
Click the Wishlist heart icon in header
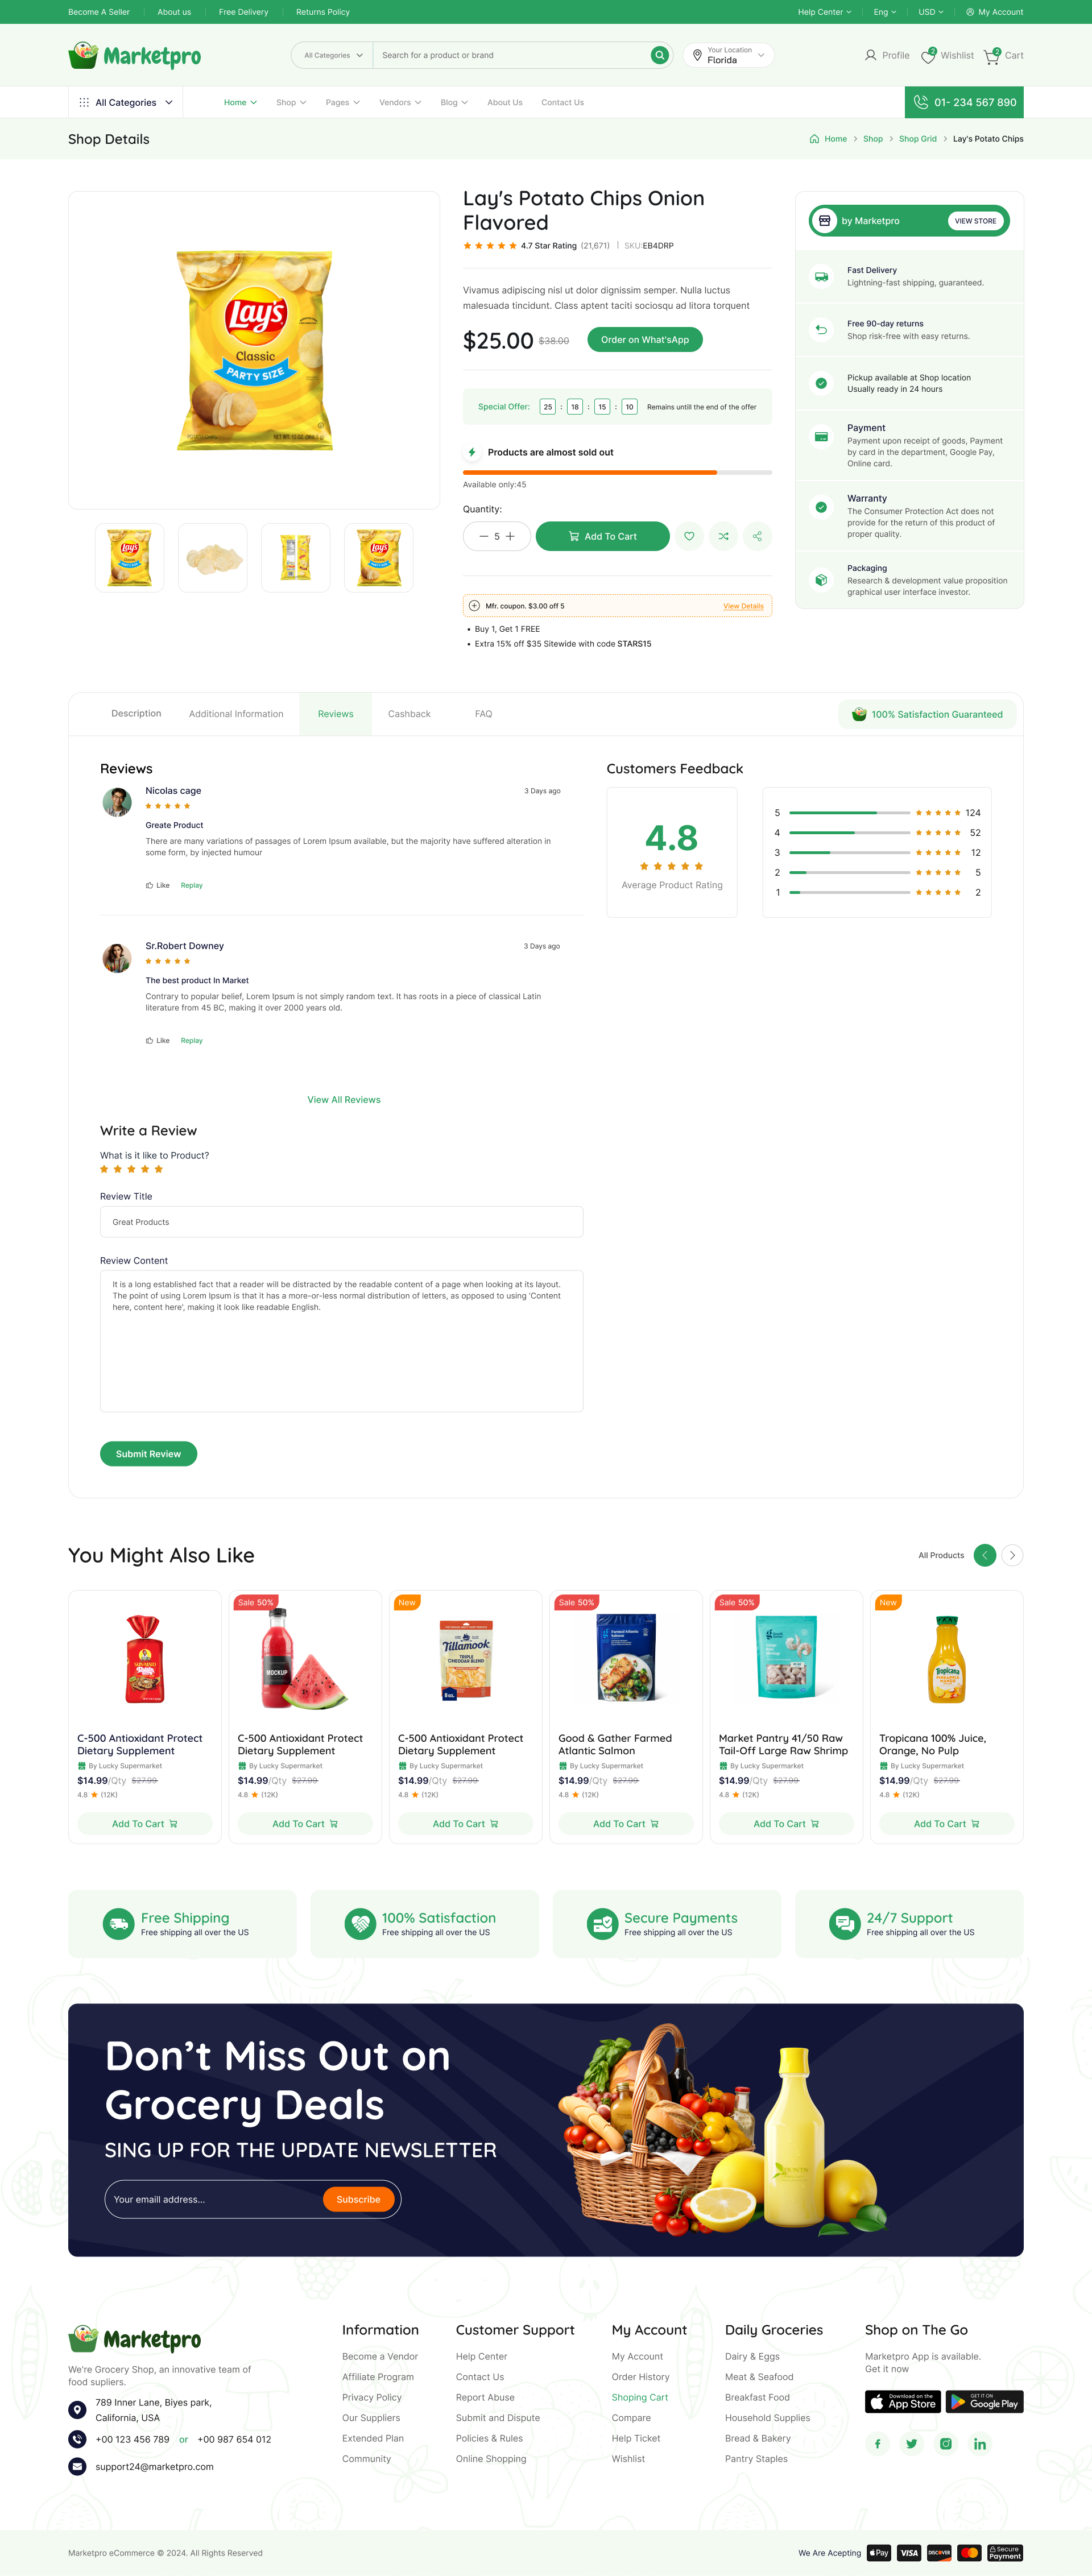(928, 56)
